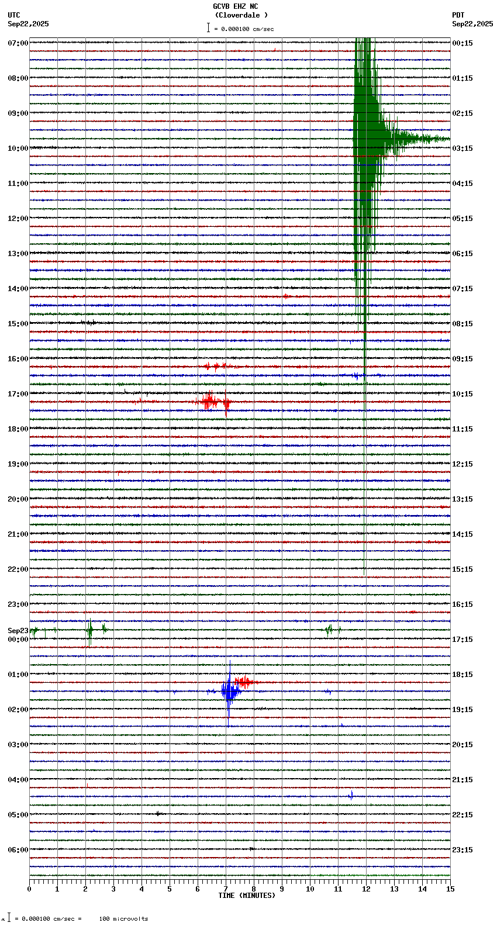Viewport: 497px width, 926px height.
Task: Select the (Cloverdale ) location label
Action: click(x=241, y=15)
